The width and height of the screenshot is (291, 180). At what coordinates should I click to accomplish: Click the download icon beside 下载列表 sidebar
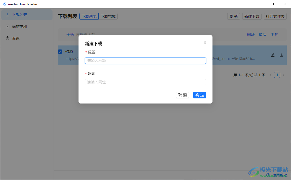click(8, 15)
